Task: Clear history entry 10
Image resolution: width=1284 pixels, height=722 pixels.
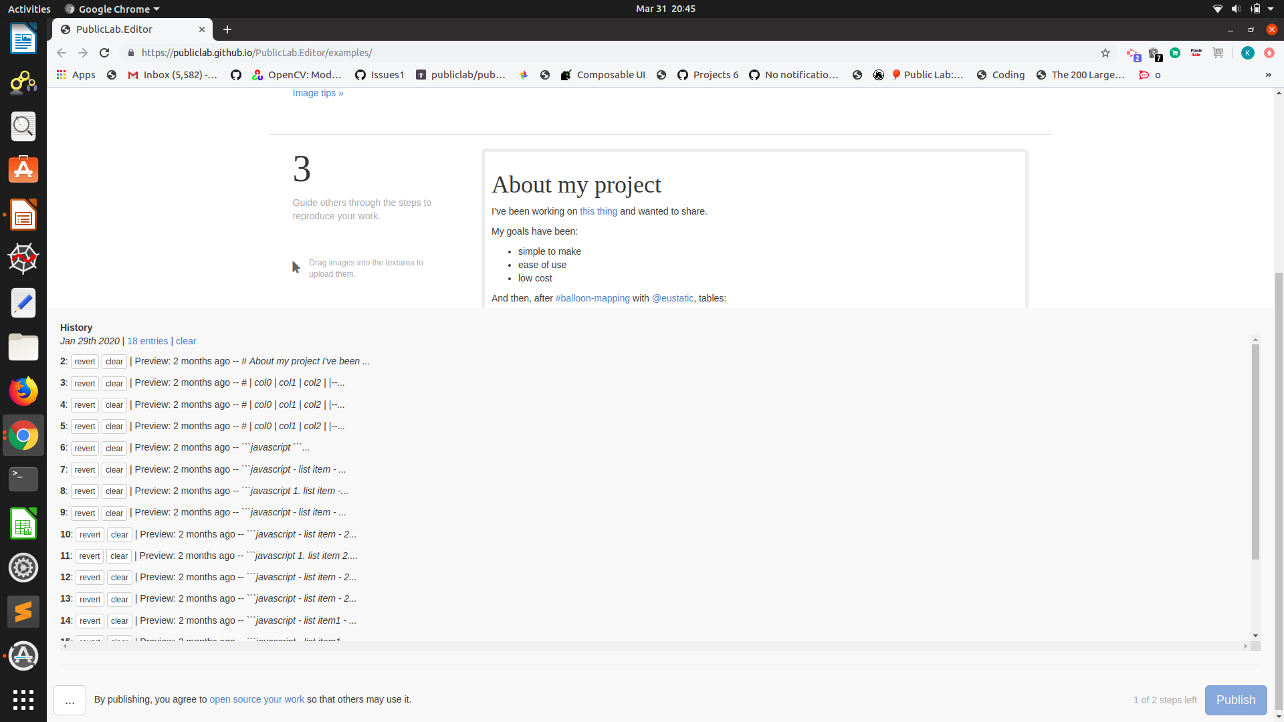Action: point(119,535)
